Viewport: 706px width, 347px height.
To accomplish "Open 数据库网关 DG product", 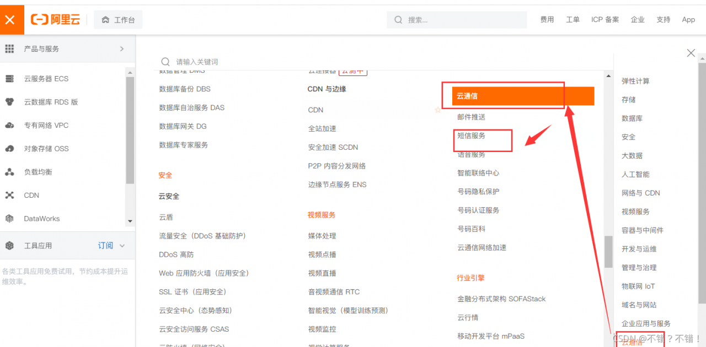I will [183, 126].
